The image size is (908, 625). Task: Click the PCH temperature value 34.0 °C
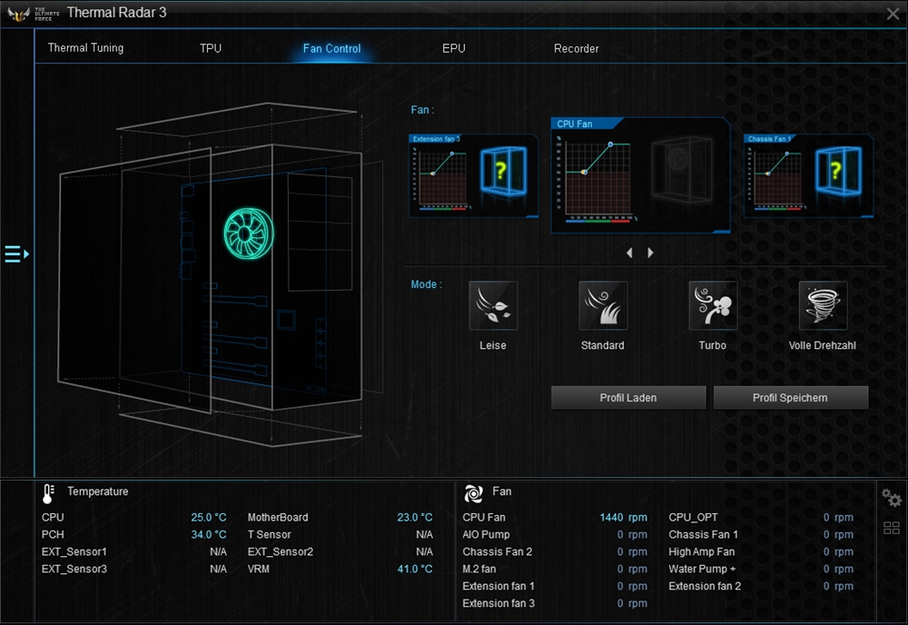pos(209,535)
